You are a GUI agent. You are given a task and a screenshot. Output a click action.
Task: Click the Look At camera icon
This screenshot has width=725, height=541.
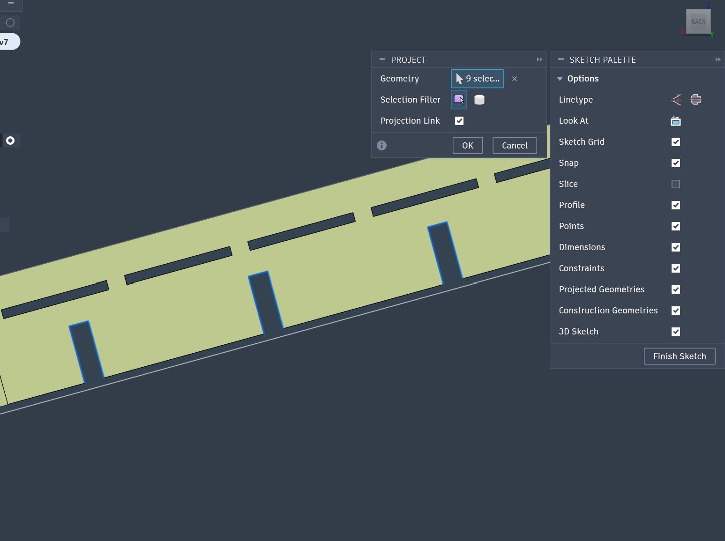coord(675,120)
